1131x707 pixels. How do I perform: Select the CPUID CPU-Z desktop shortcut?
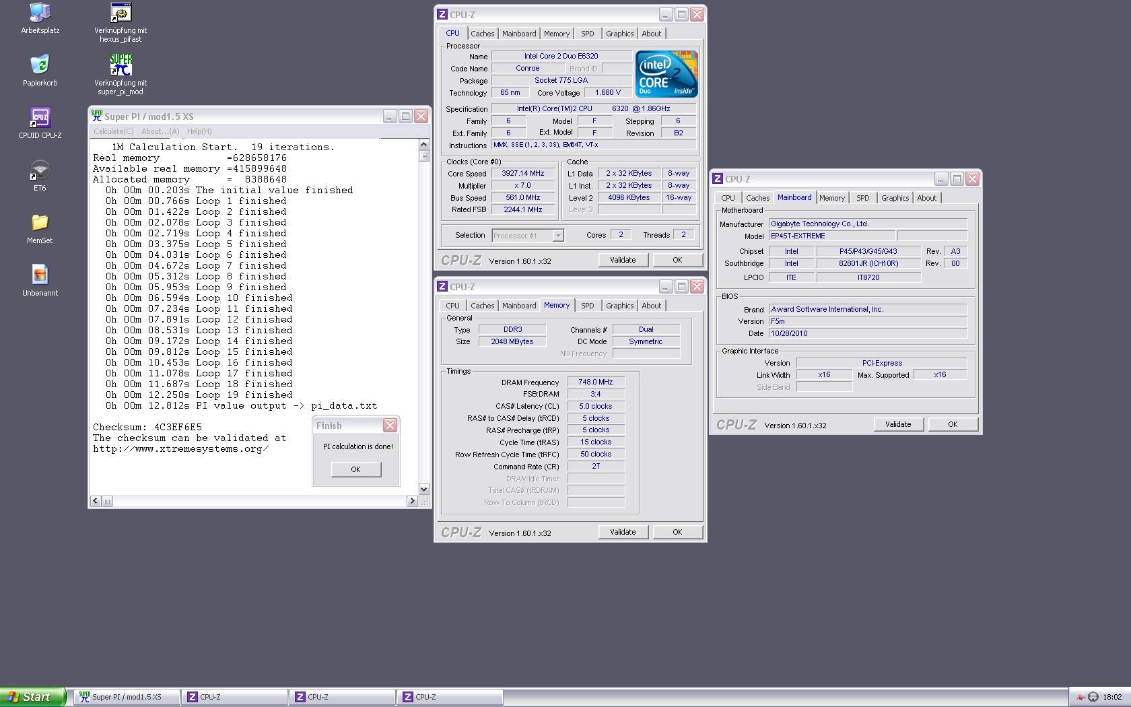tap(40, 117)
